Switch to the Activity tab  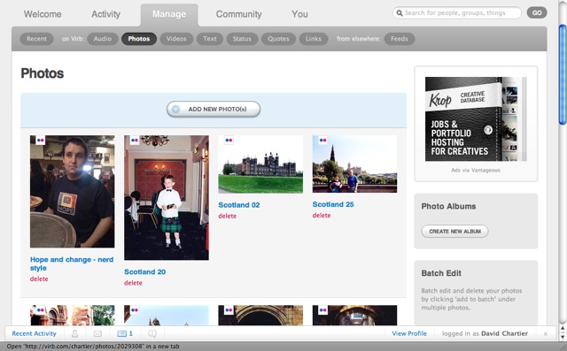coord(105,14)
